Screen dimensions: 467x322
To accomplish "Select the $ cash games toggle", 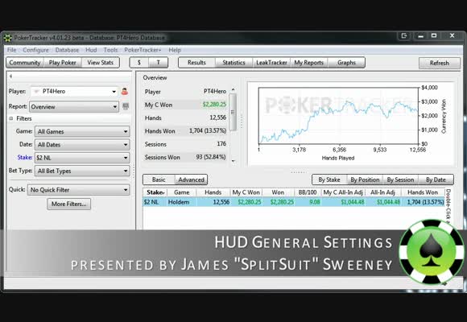I will pos(139,63).
